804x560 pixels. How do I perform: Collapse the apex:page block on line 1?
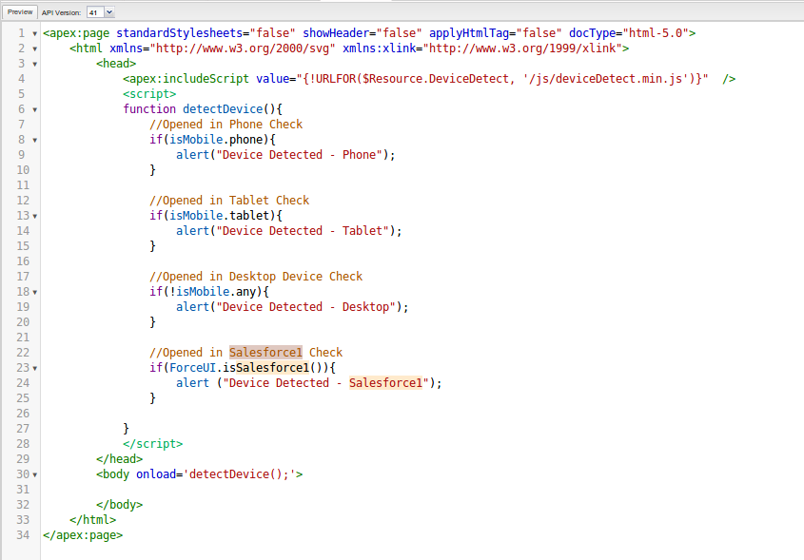[x=35, y=33]
